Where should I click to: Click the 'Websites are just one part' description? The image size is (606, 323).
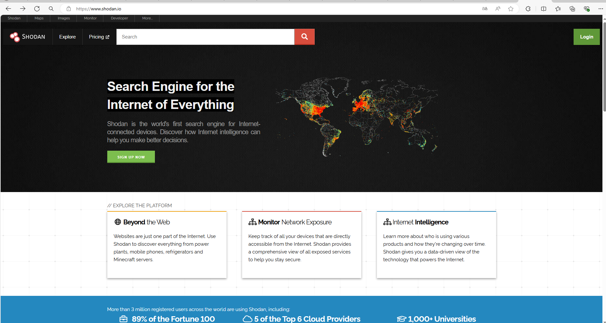[165, 248]
